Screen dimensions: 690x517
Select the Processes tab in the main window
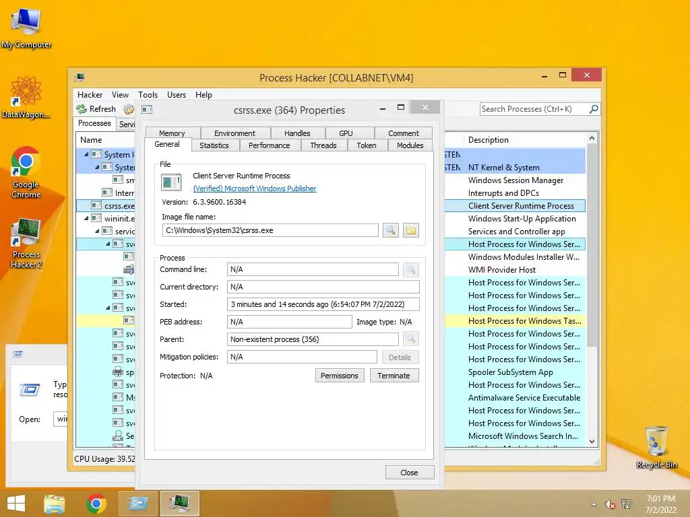pyautogui.click(x=94, y=123)
